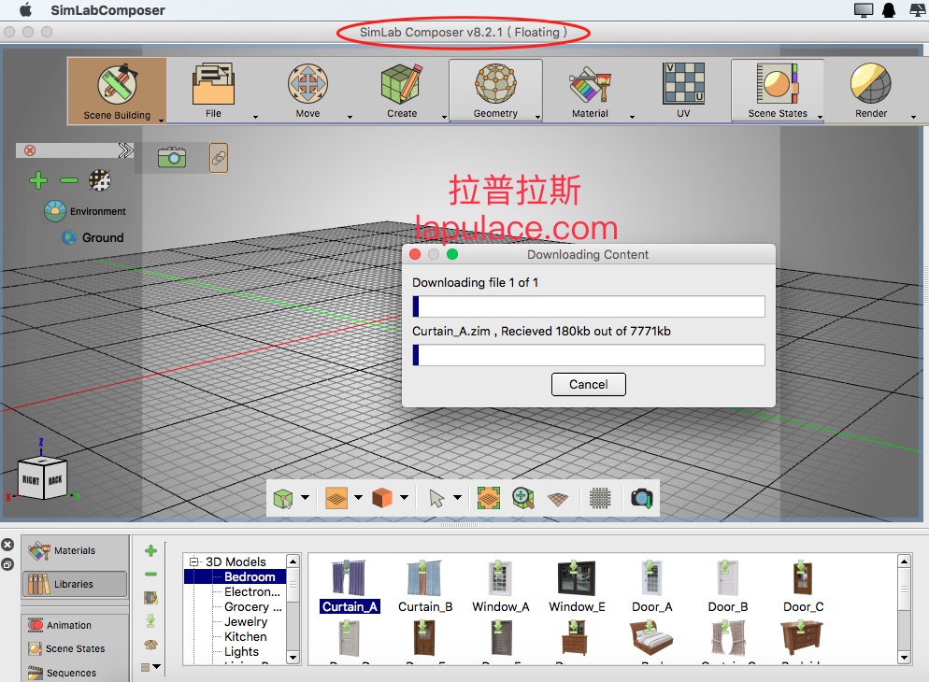Screen dimensions: 929x682
Task: Select Bedroom library category
Action: [x=250, y=576]
